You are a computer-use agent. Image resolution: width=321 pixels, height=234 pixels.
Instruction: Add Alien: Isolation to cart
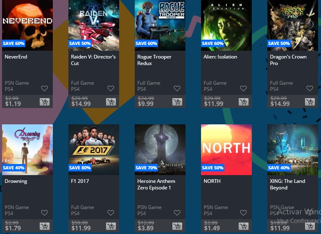click(244, 101)
